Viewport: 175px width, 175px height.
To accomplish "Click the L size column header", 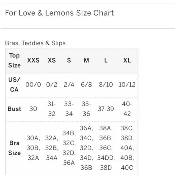I will [106, 60].
